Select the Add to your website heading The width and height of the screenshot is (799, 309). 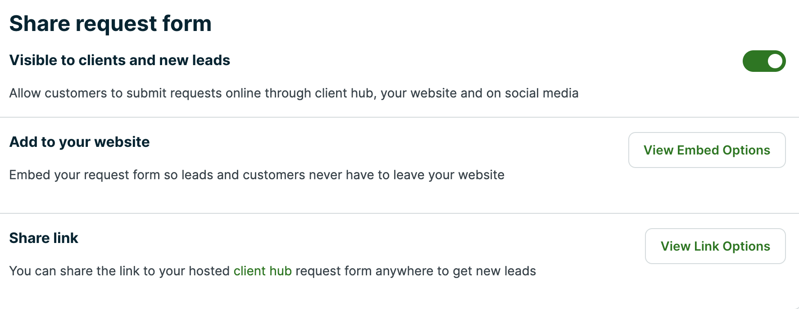click(x=79, y=141)
